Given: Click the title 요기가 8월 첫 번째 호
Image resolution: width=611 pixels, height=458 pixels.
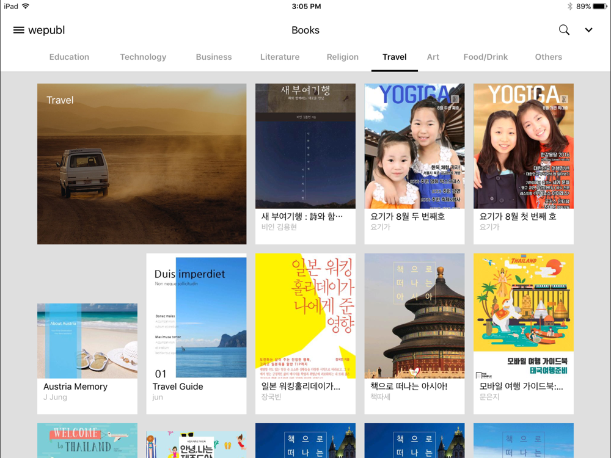Looking at the screenshot, I should (518, 217).
